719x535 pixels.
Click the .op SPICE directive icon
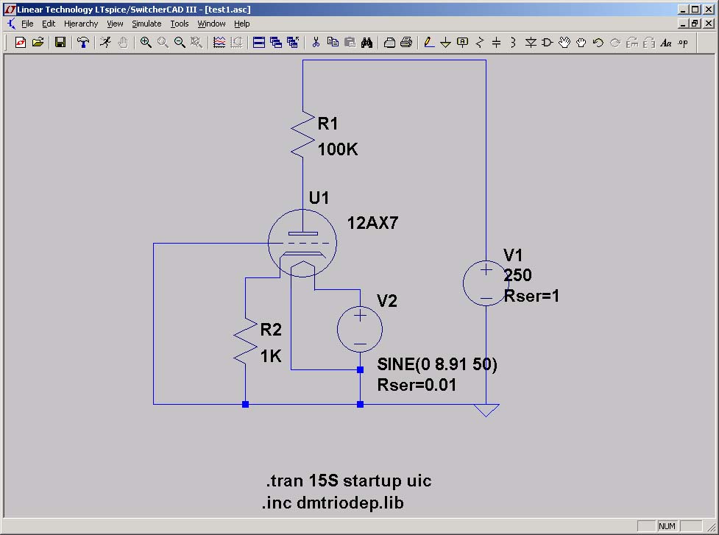coord(683,43)
